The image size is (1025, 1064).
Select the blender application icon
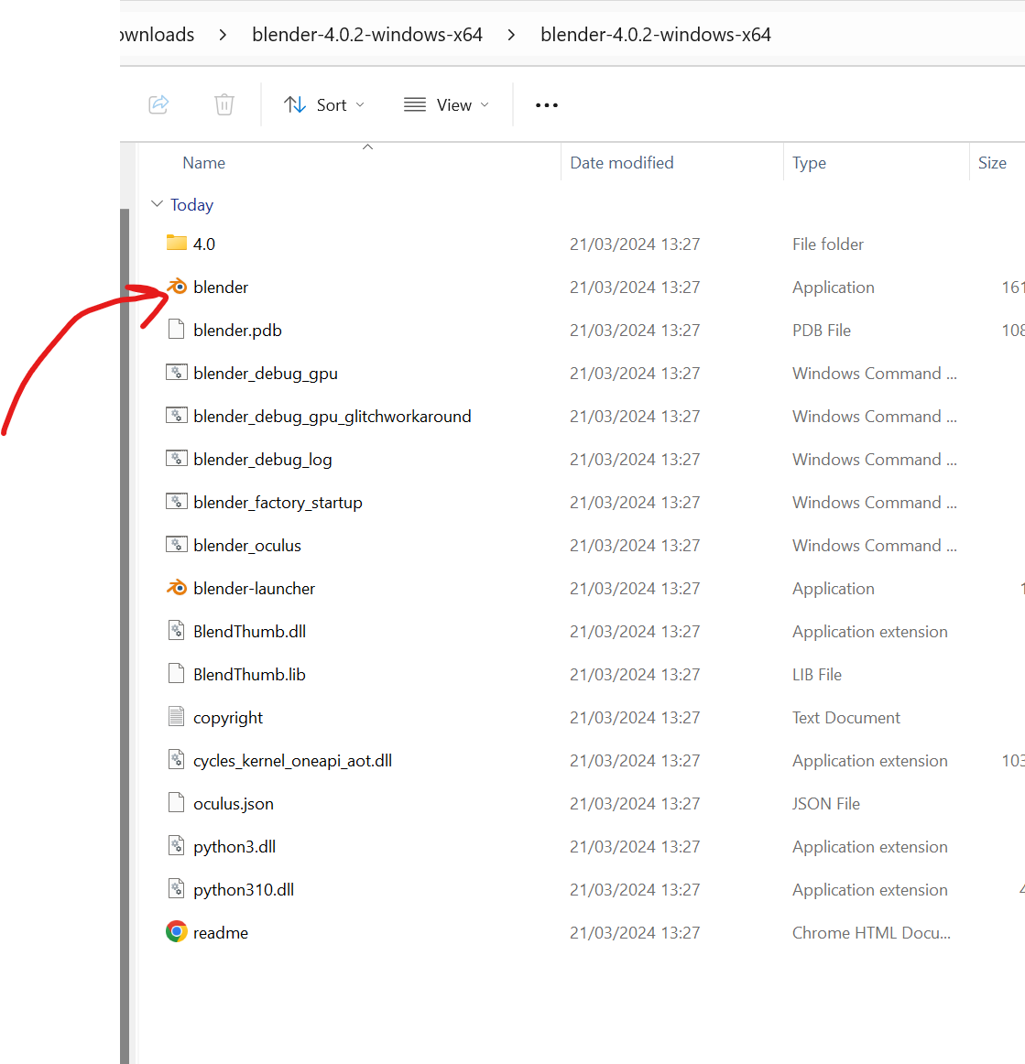tap(177, 287)
